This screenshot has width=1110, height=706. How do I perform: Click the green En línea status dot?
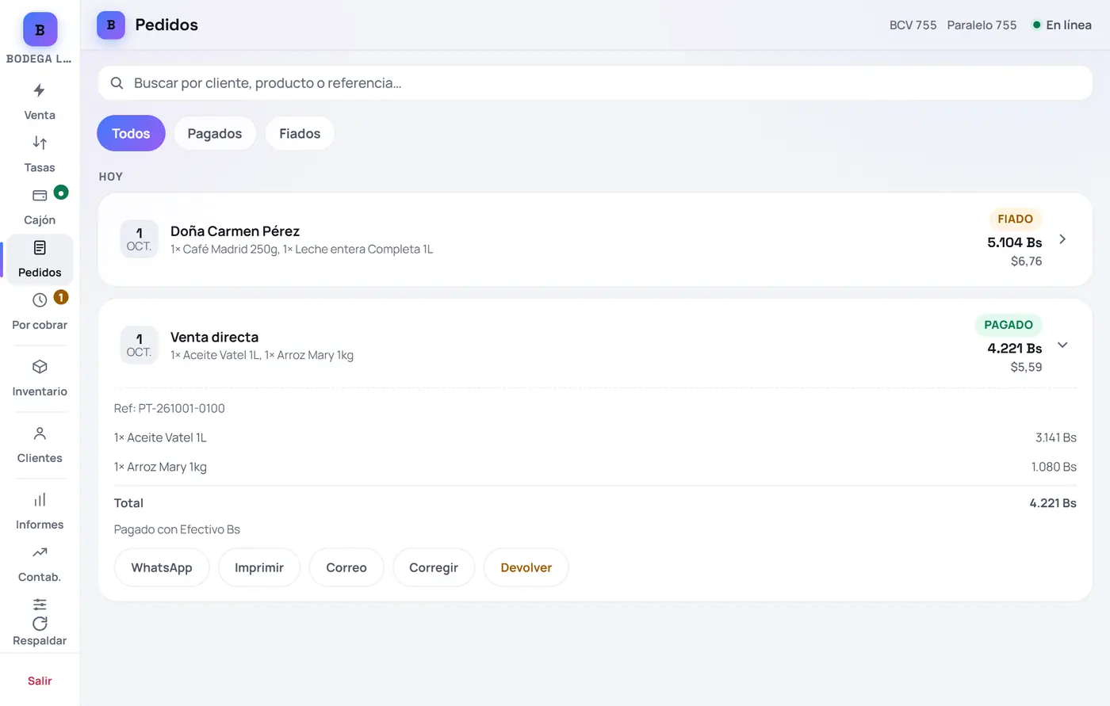coord(1036,25)
